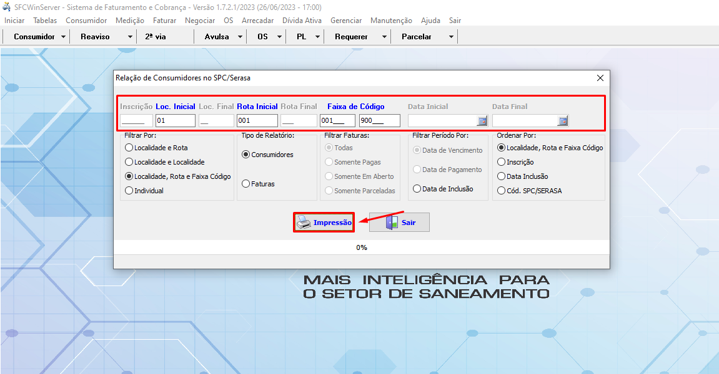Click the SFCWinServer app icon in title bar
This screenshot has width=719, height=374.
coord(7,7)
